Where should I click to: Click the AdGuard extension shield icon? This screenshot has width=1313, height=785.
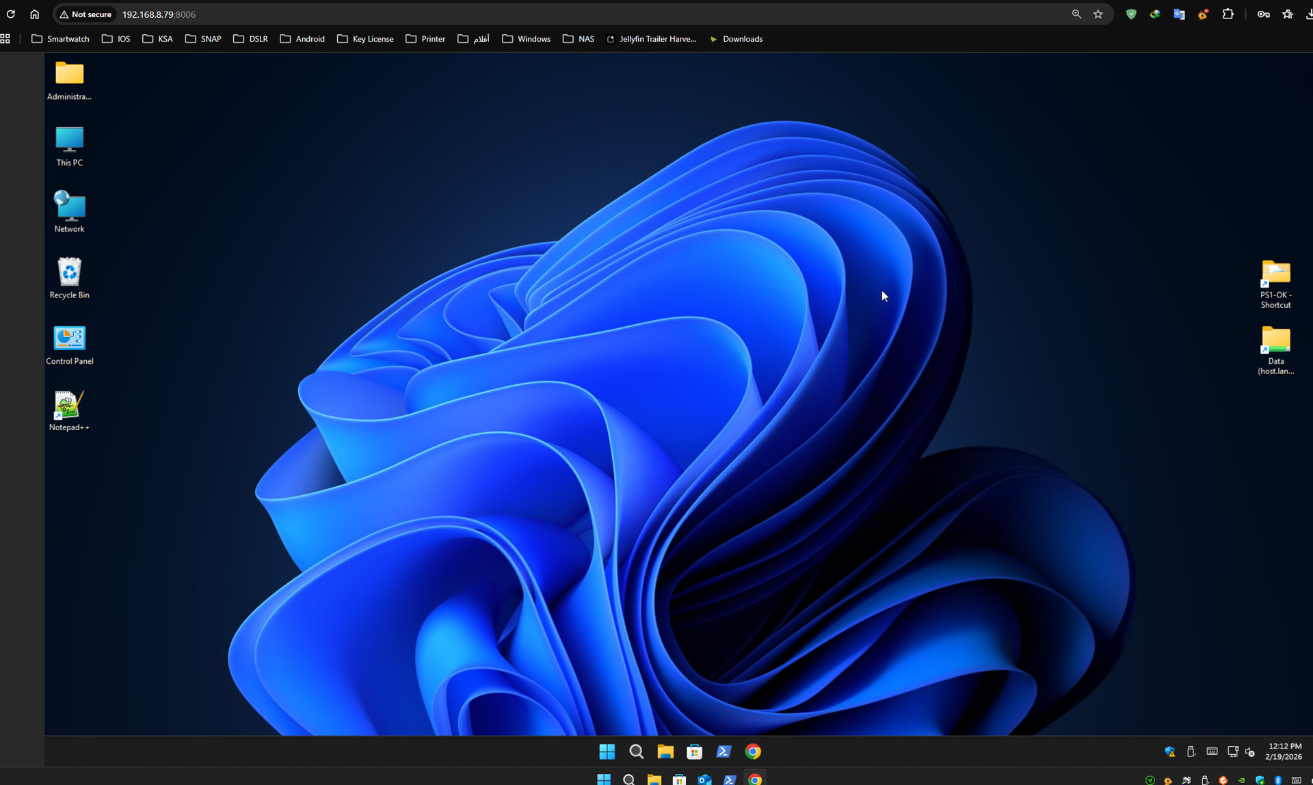coord(1131,14)
